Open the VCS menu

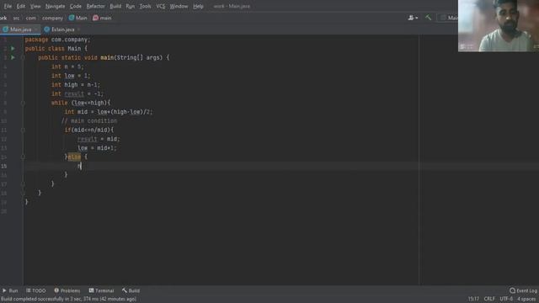(161, 6)
